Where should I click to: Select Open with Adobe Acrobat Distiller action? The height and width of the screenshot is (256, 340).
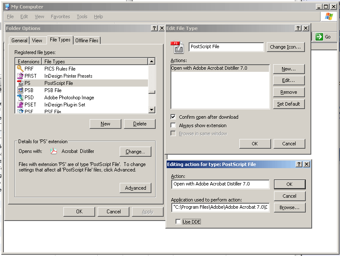[220, 68]
